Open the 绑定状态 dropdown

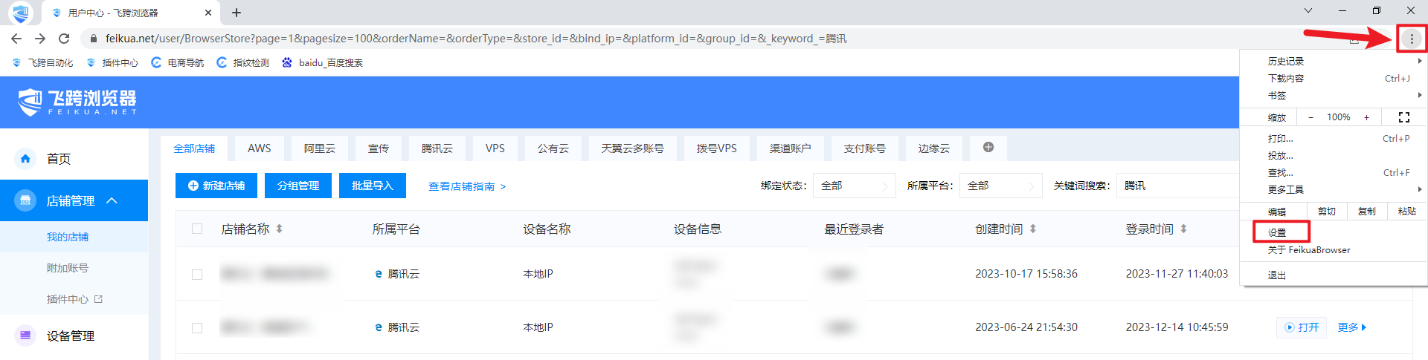tap(854, 186)
